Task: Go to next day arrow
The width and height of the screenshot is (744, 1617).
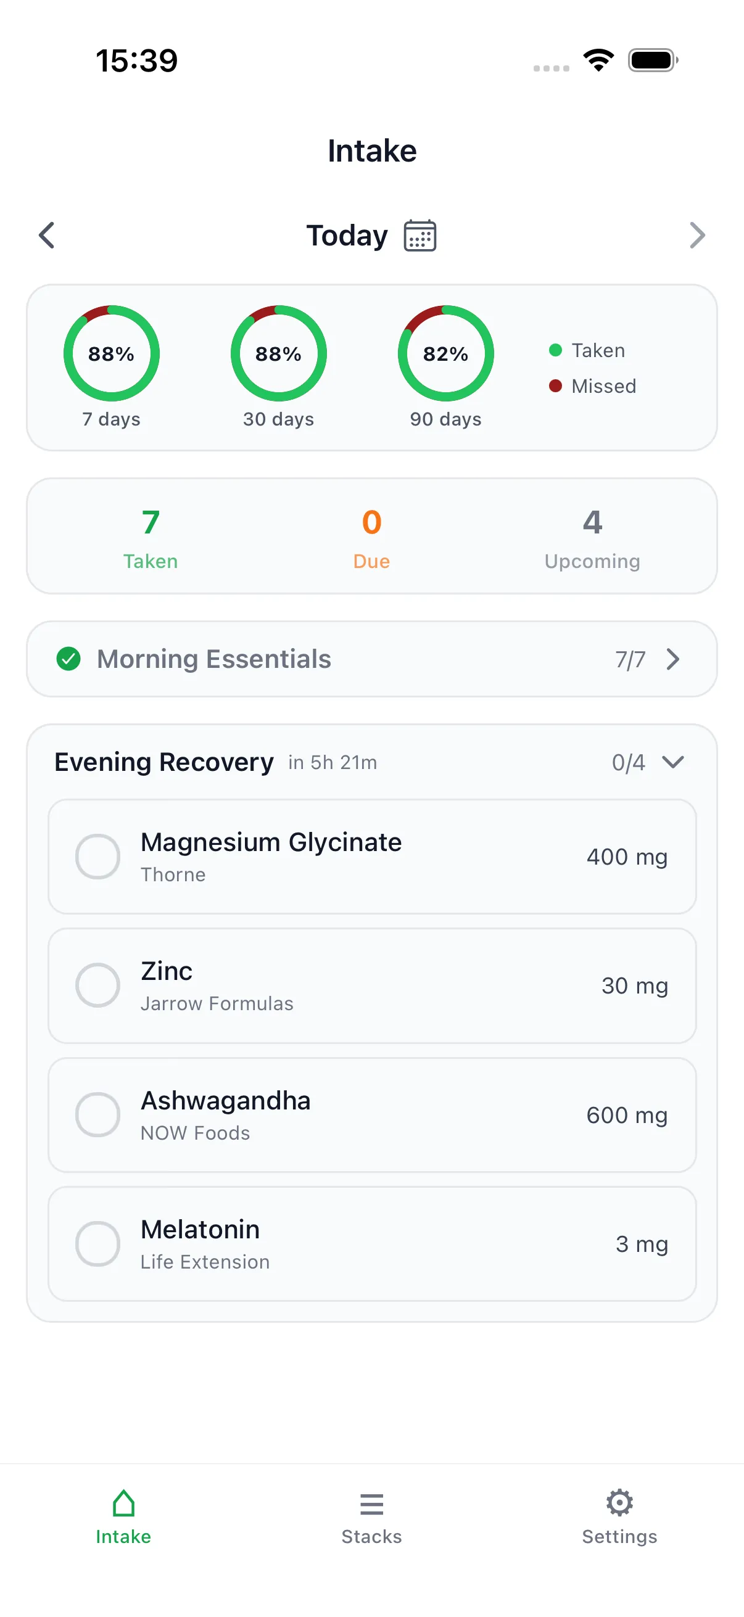Action: (x=697, y=236)
